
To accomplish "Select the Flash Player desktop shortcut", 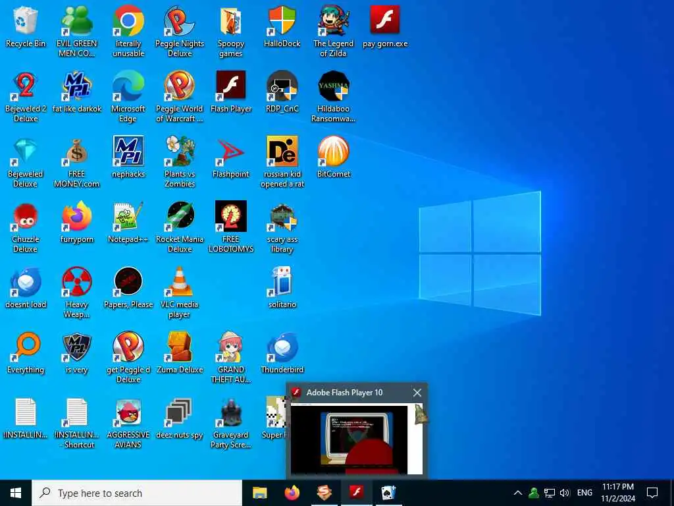I will pos(231,92).
